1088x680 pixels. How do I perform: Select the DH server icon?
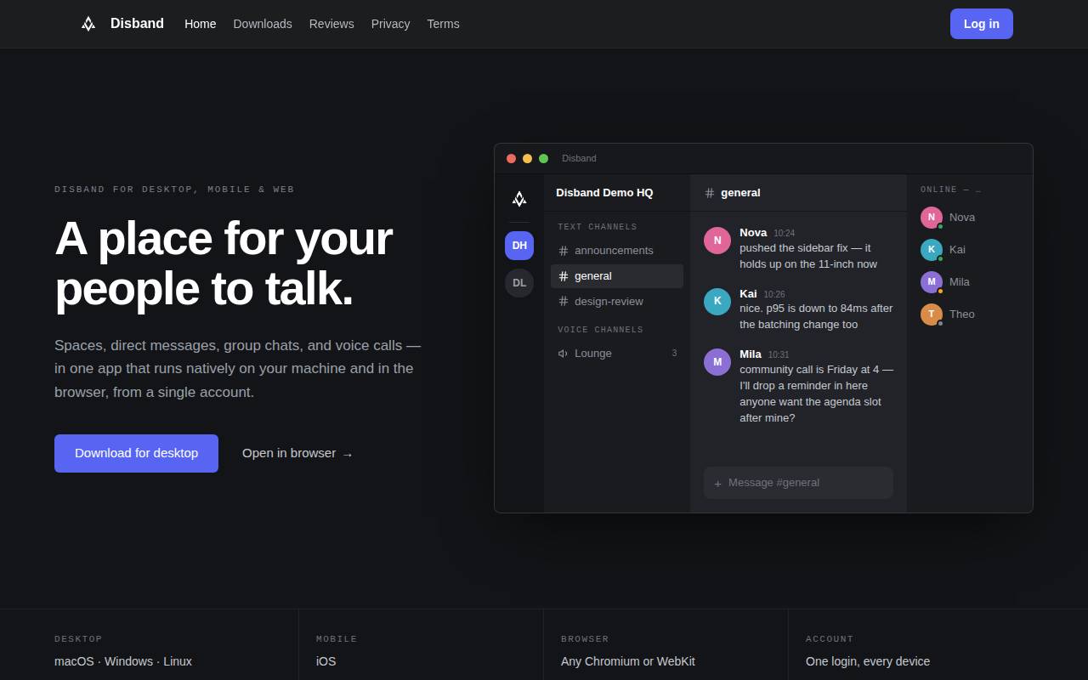coord(519,246)
